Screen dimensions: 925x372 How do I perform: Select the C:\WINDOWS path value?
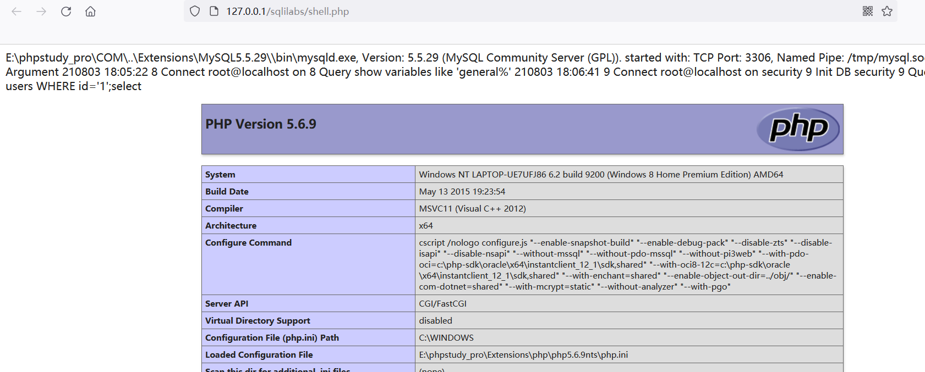446,338
